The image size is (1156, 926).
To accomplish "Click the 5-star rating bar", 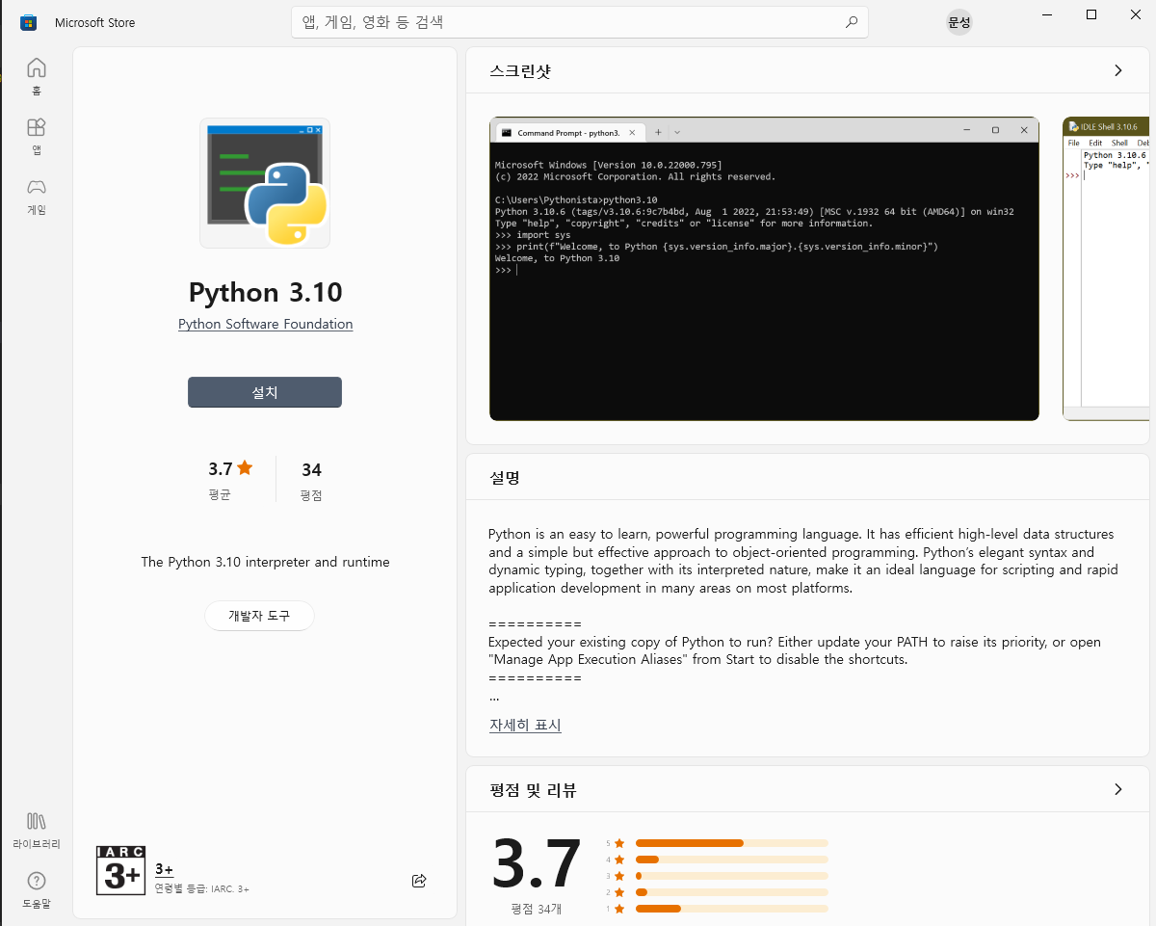I will [x=731, y=843].
